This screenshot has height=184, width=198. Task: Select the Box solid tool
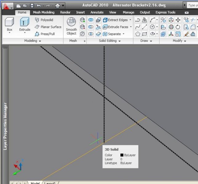(9, 24)
